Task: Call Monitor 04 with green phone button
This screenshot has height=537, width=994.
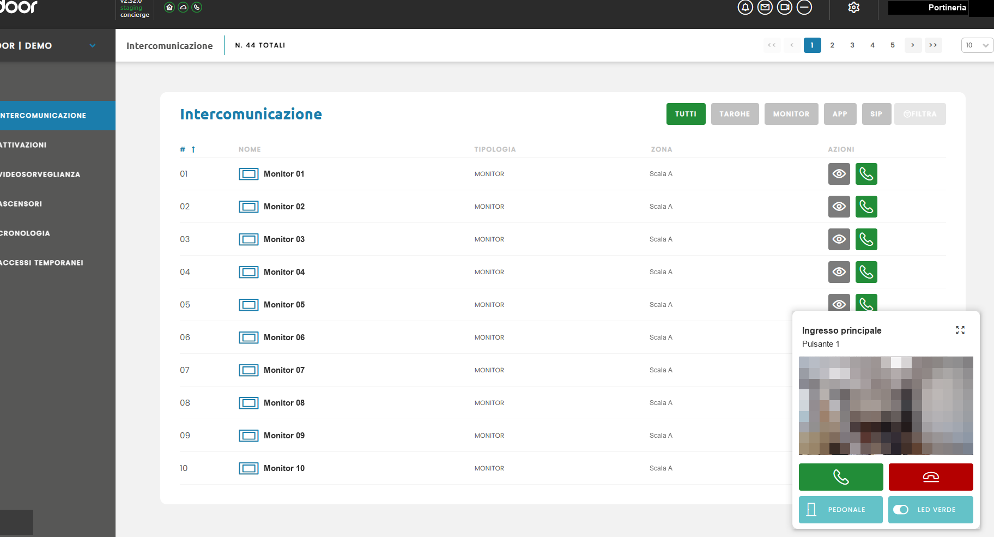Action: 866,272
